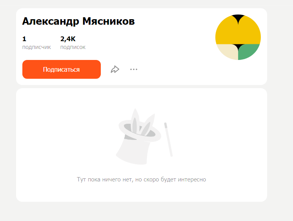Click the orange Подписаться button
The width and height of the screenshot is (293, 221).
click(x=62, y=69)
